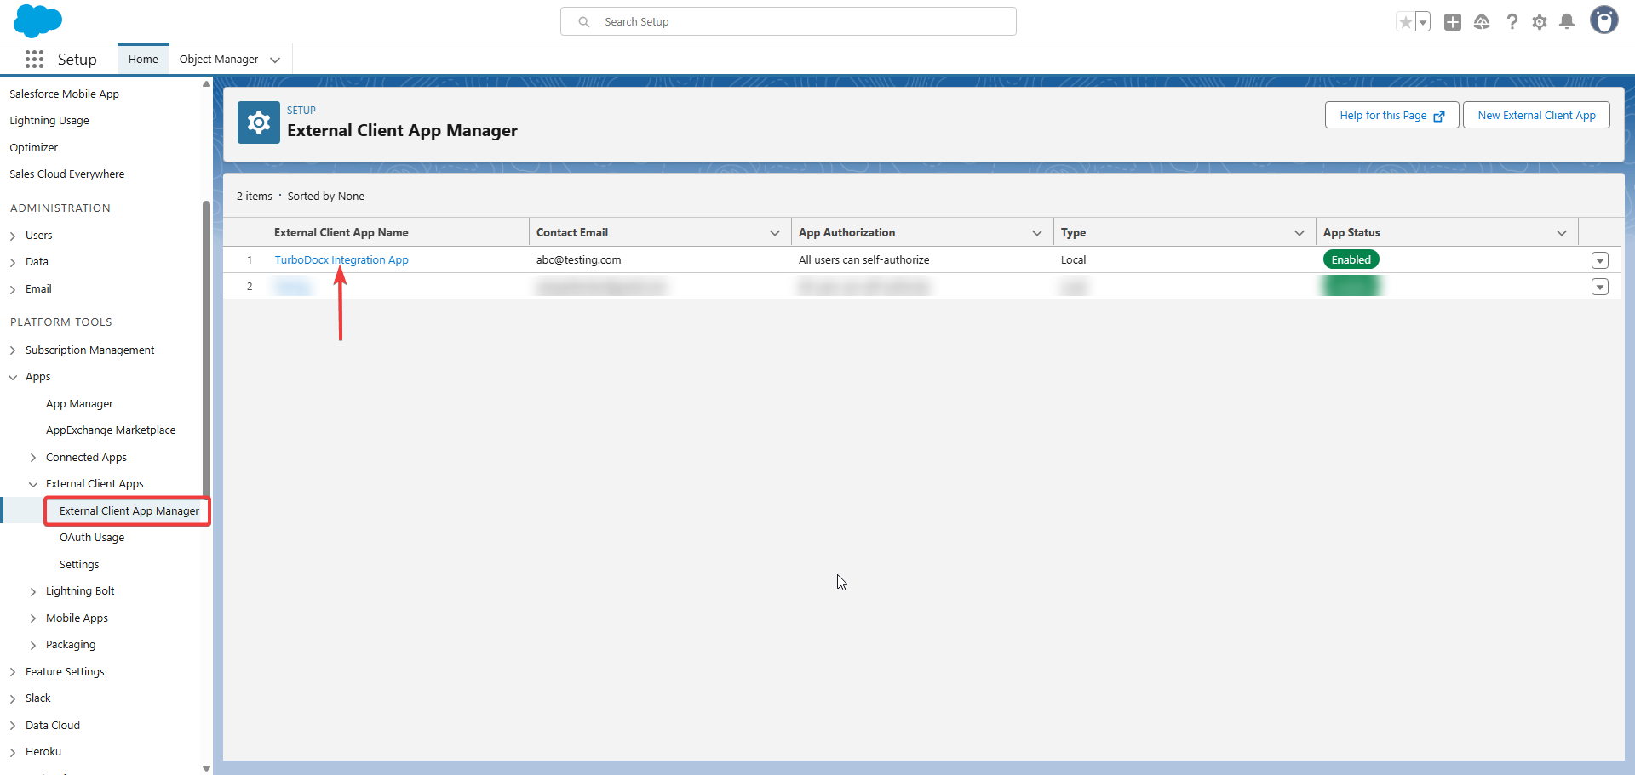Click inside the Search Setup field

789,21
